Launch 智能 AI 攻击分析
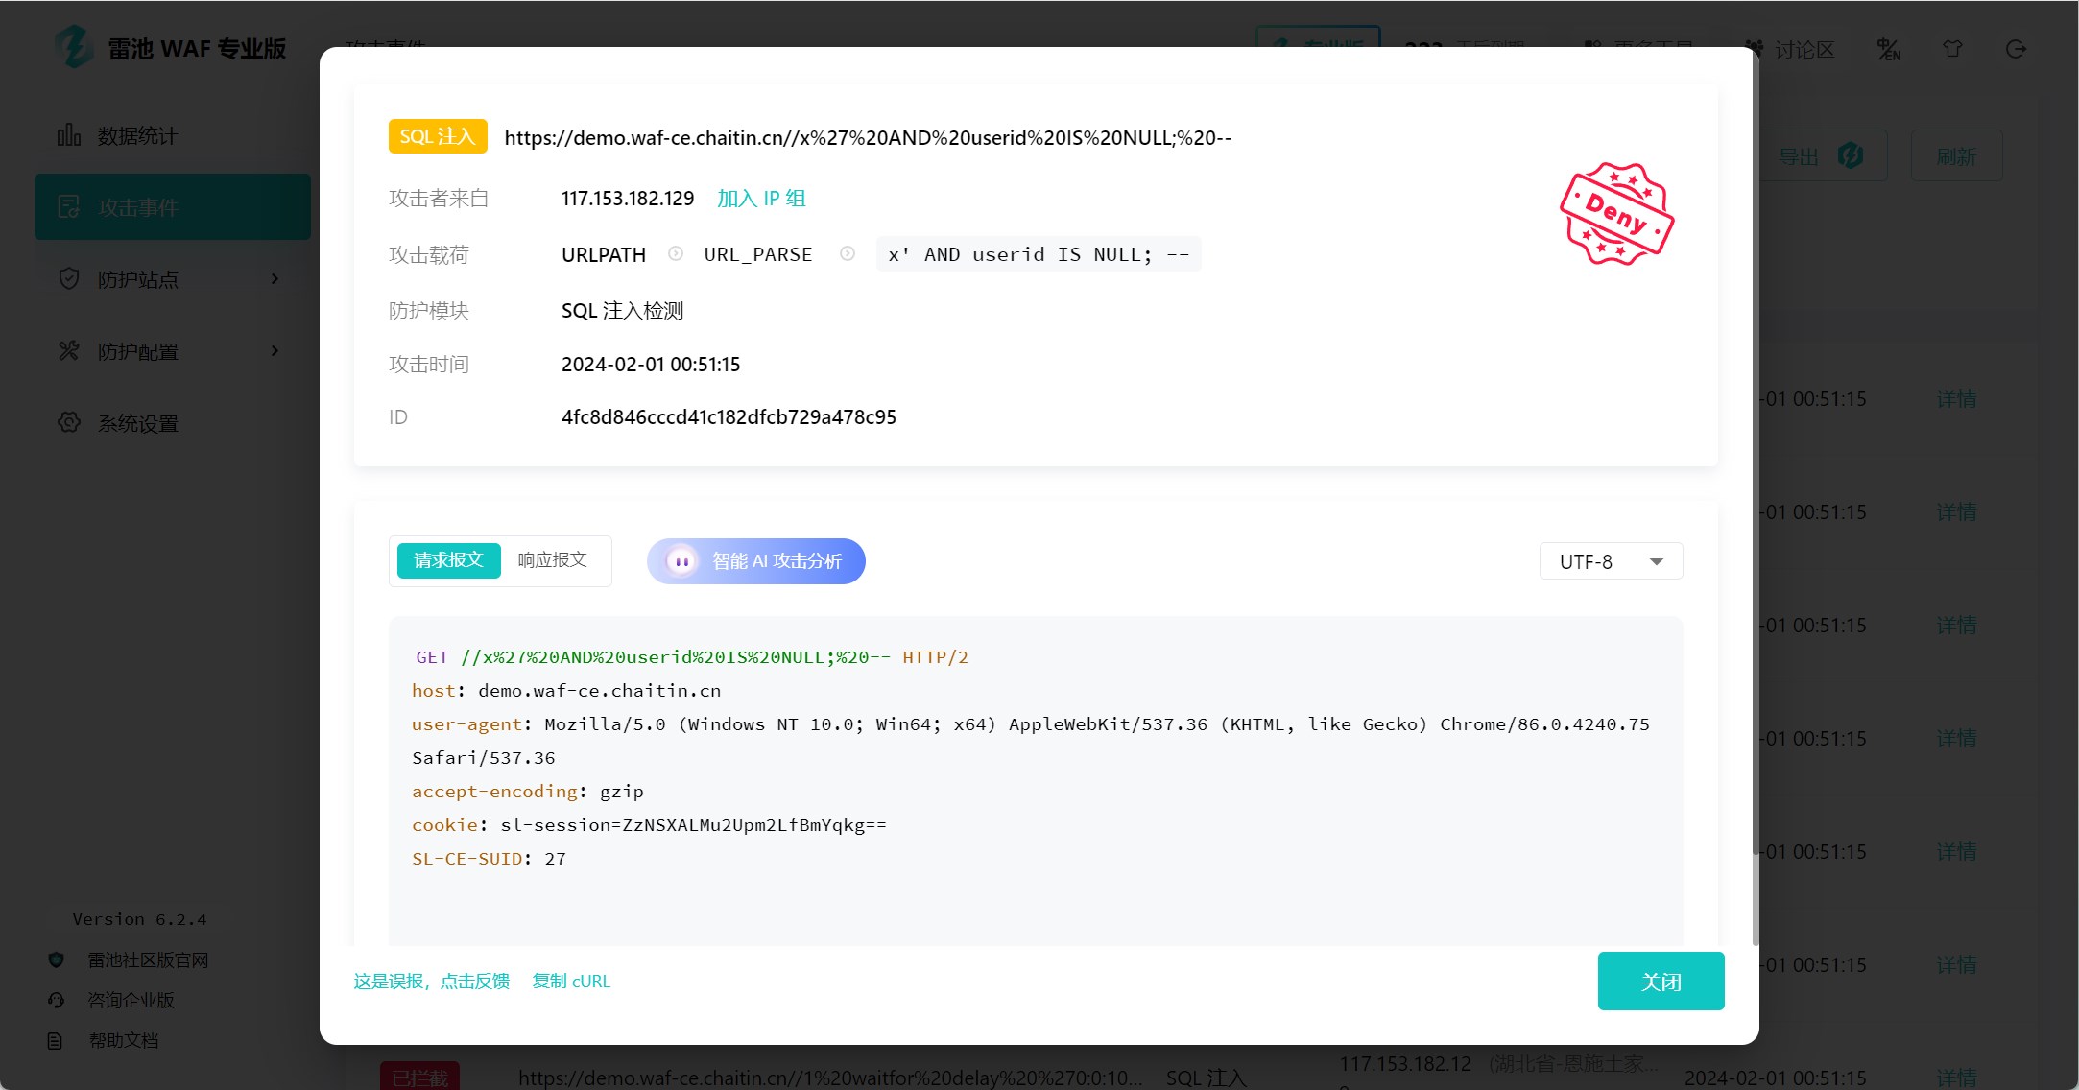The height and width of the screenshot is (1090, 2079). click(756, 561)
